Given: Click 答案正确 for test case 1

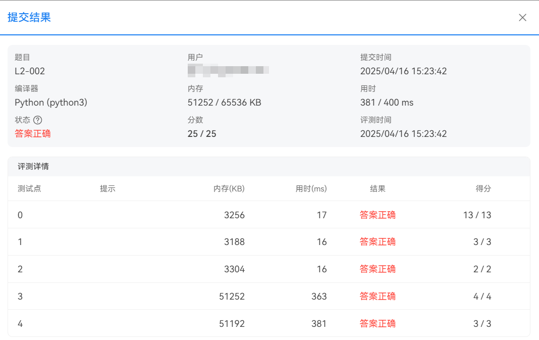Looking at the screenshot, I should pyautogui.click(x=378, y=241).
